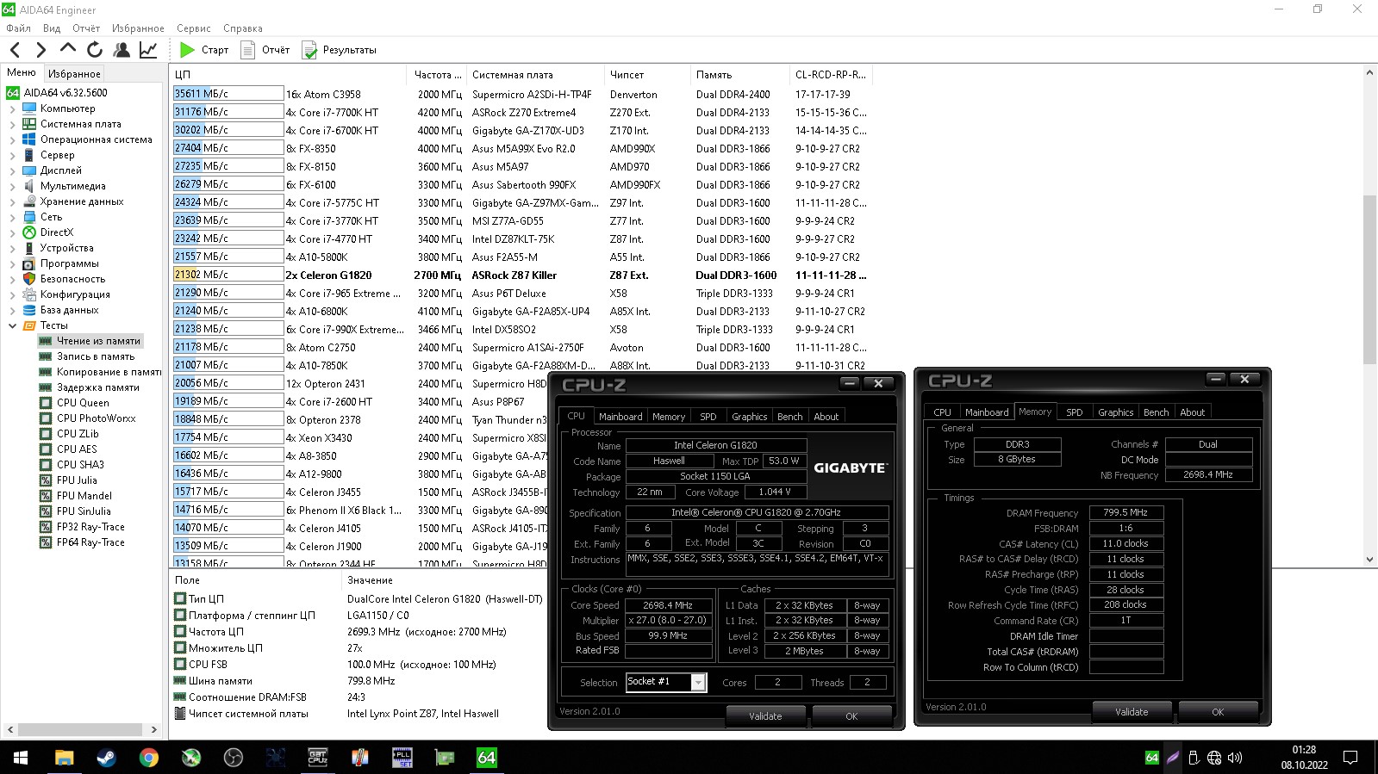
Task: Open the Справка menu
Action: [x=243, y=28]
